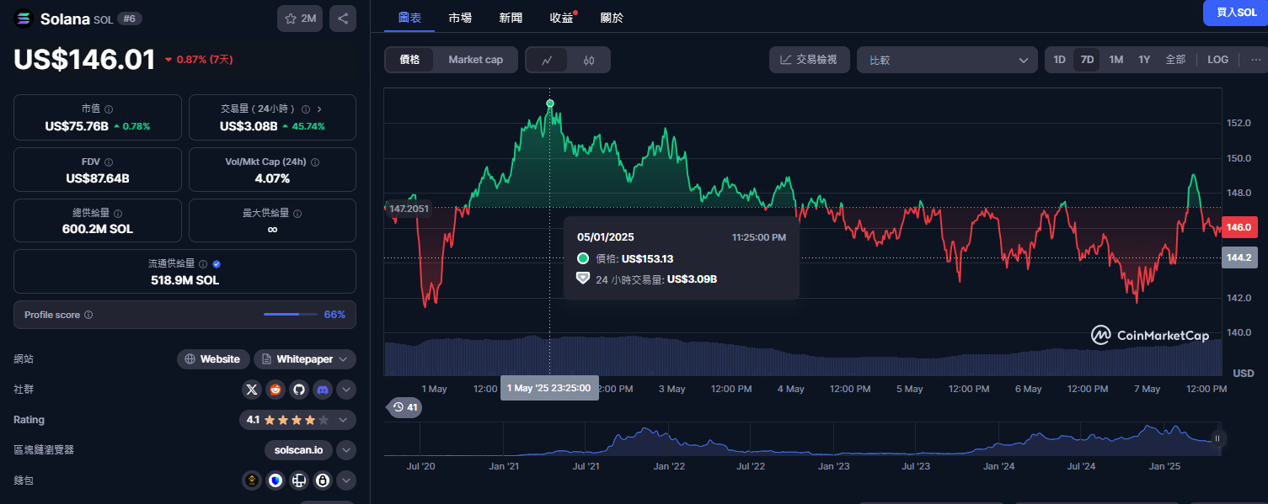Open market cap info tooltip icon

(x=109, y=109)
